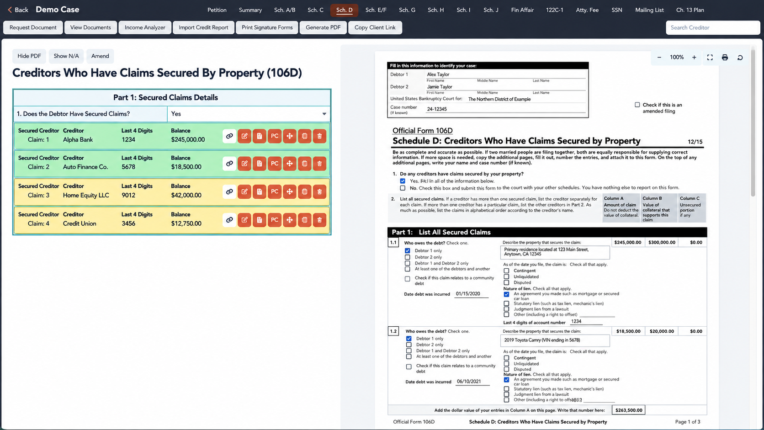Check the amended filing checkbox
The height and width of the screenshot is (430, 764).
tap(637, 105)
